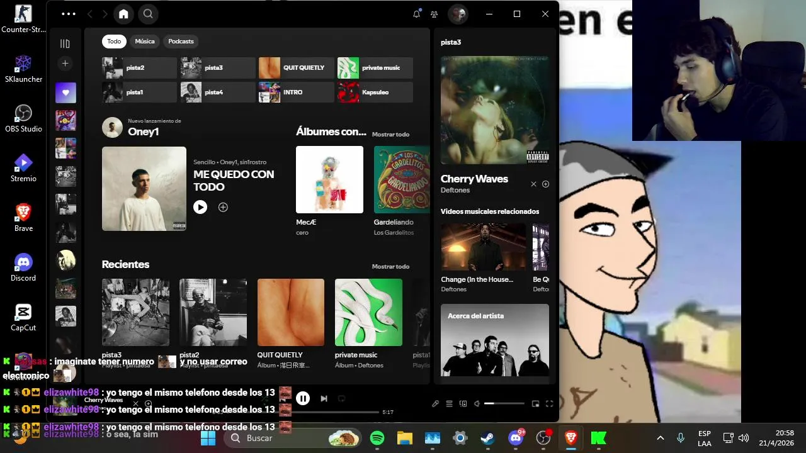Open the SKlauncher desktop icon
806x453 pixels.
tap(23, 68)
